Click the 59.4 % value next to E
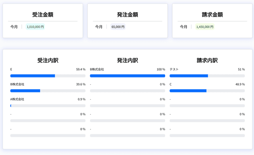Image resolution: width=254 pixels, height=155 pixels. tap(81, 69)
